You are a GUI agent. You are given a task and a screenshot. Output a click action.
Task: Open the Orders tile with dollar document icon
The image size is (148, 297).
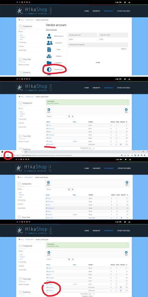tap(56, 50)
